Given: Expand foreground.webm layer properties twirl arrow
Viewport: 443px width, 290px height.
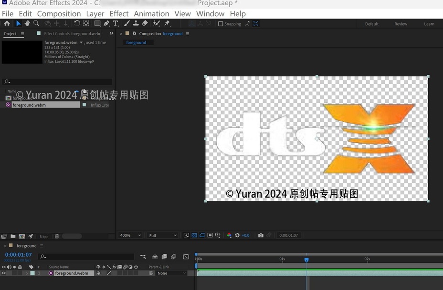Looking at the screenshot, I should pos(27,273).
